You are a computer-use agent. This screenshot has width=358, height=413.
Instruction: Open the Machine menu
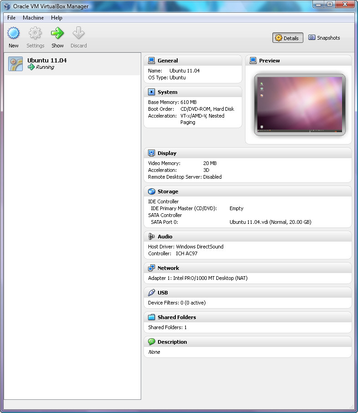[33, 18]
